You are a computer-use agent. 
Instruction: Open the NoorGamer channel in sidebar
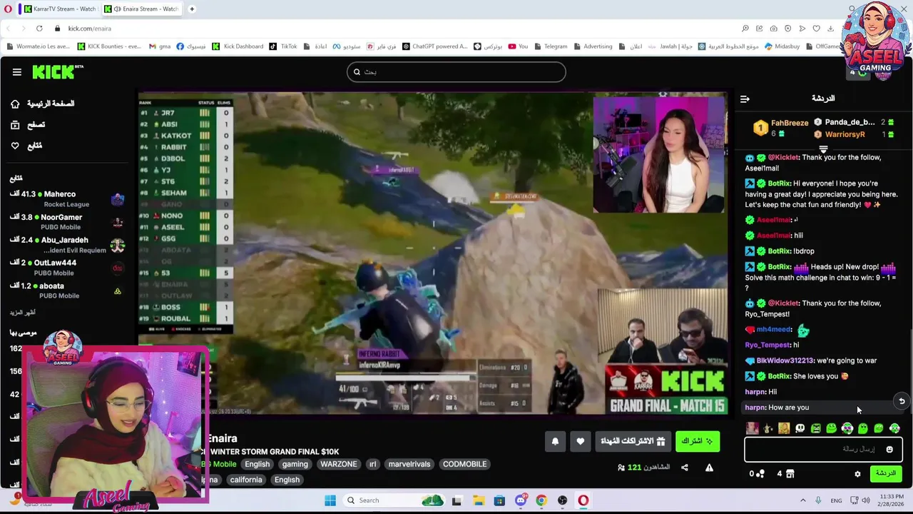(x=68, y=222)
